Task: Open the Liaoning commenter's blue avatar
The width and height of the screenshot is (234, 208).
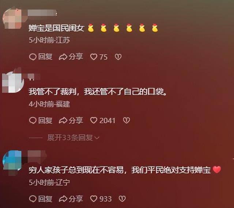Action: pos(12,161)
